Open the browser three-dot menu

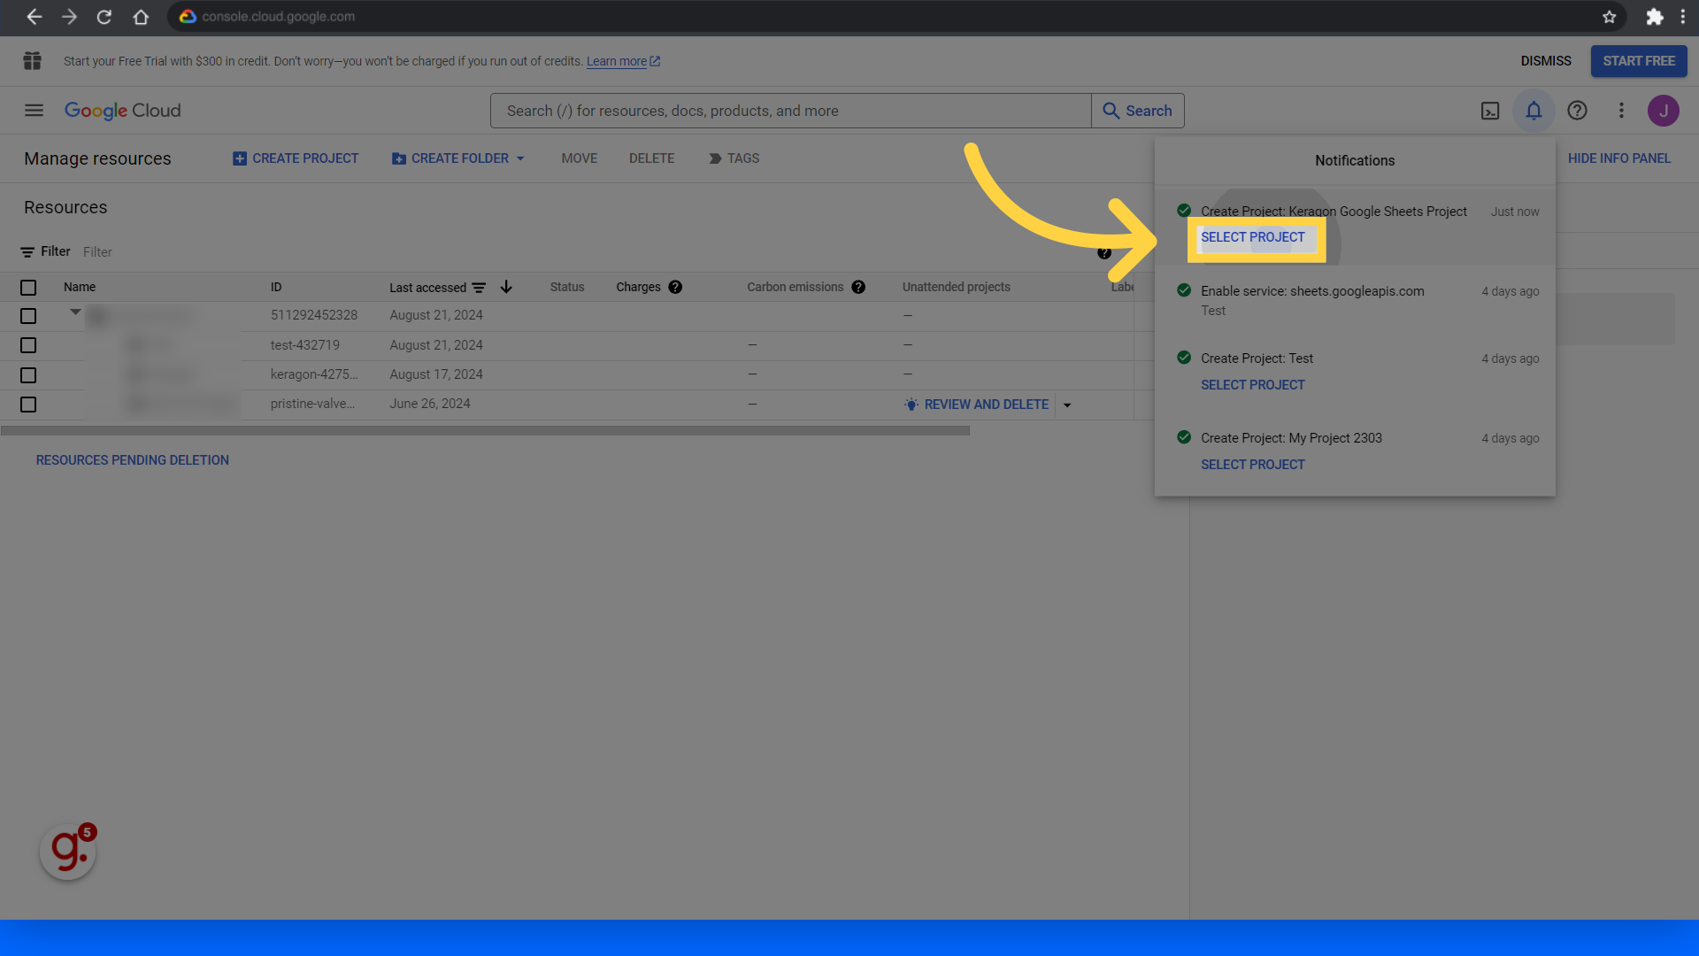[x=1683, y=17]
